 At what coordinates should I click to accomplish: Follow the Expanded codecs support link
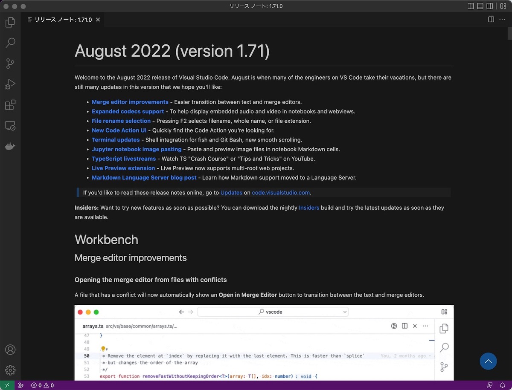(x=128, y=111)
